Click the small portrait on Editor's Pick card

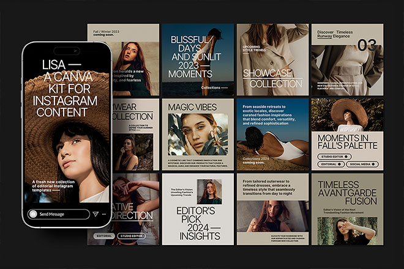click(209, 191)
